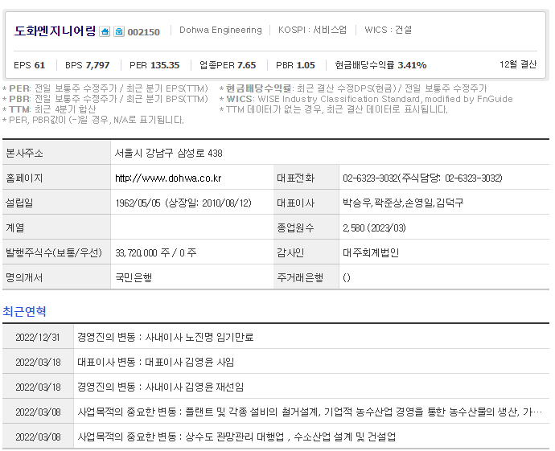The width and height of the screenshot is (555, 451).
Task: Click issued shares 33,720,000 주 / 0 주
Action: (156, 253)
